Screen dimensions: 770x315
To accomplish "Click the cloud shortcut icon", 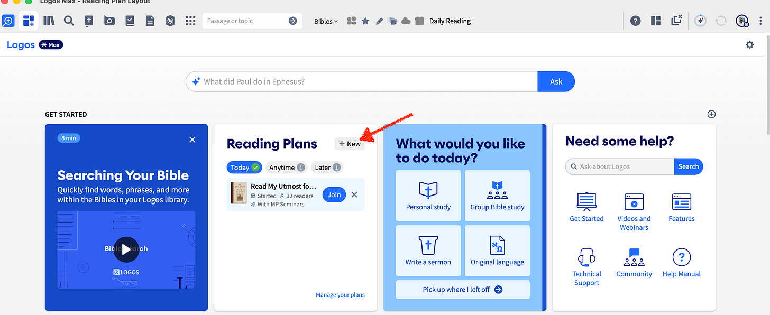I will 406,21.
